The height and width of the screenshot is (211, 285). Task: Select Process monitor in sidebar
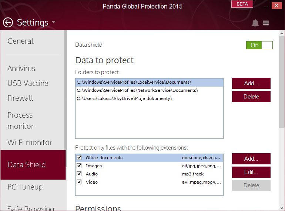(20, 121)
